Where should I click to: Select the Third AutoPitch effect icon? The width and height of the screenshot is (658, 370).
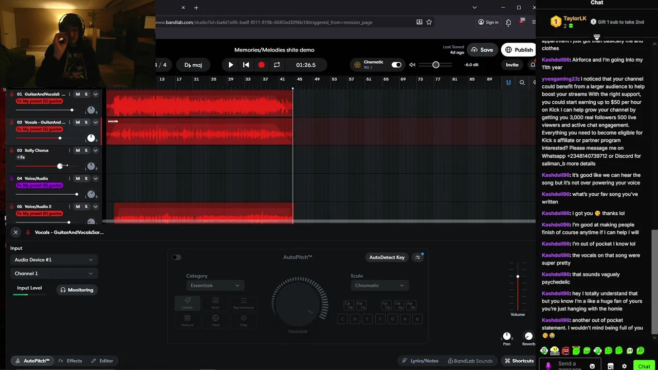tap(215, 321)
